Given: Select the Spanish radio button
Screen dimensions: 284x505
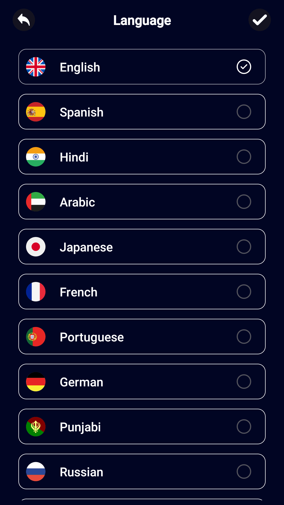Looking at the screenshot, I should point(244,112).
